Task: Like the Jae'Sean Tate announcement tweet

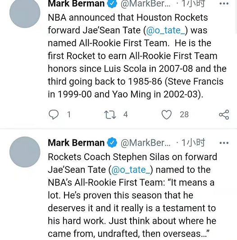Action: pos(167,115)
